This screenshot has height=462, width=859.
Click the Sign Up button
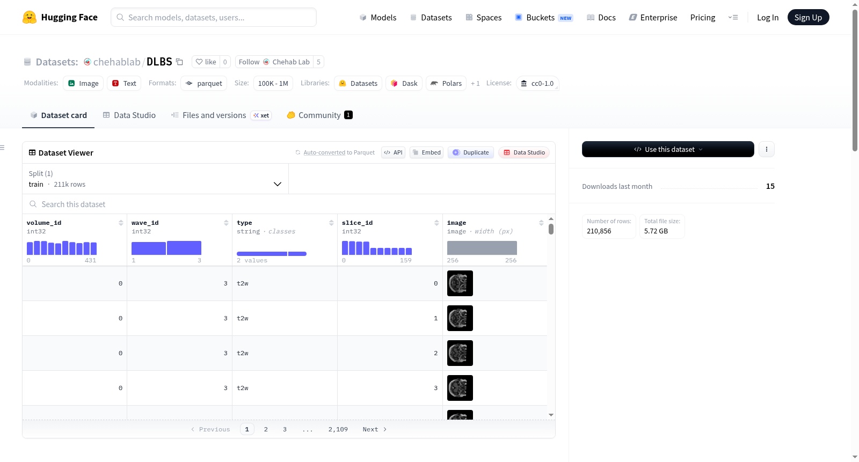[x=808, y=17]
